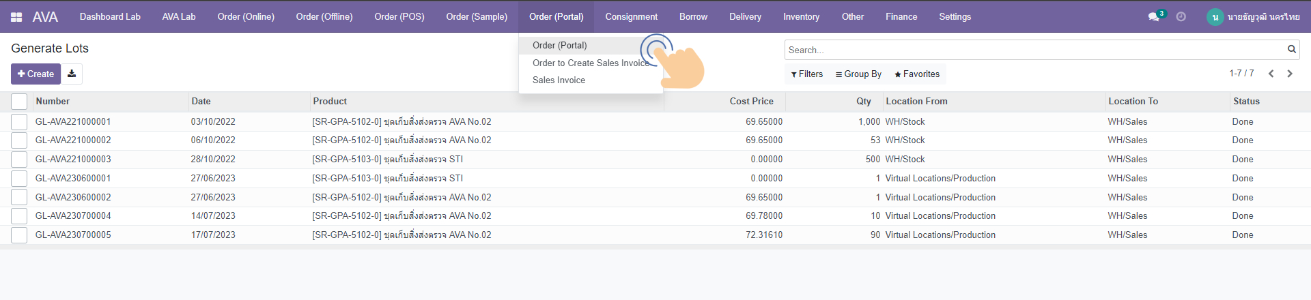Image resolution: width=1311 pixels, height=300 pixels.
Task: Click the search magnifier icon
Action: coord(1291,49)
